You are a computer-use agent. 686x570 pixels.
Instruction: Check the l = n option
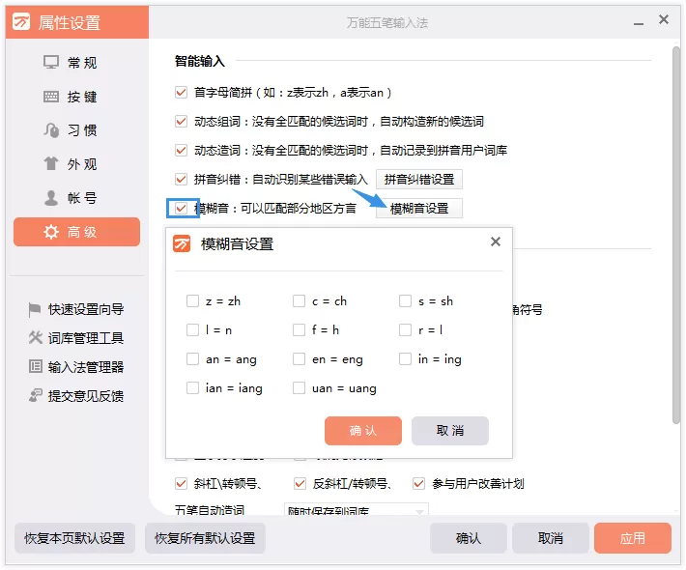pyautogui.click(x=192, y=329)
